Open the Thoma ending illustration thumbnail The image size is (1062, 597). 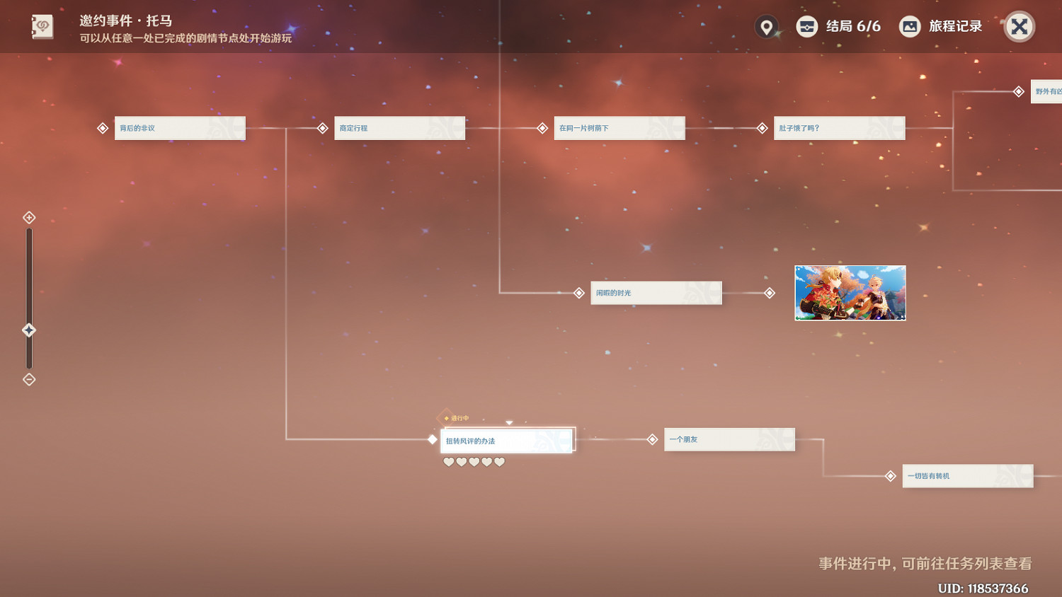[850, 293]
